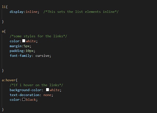
Task: Click the 'some styles for the links' comment
Action: pos(38,36)
